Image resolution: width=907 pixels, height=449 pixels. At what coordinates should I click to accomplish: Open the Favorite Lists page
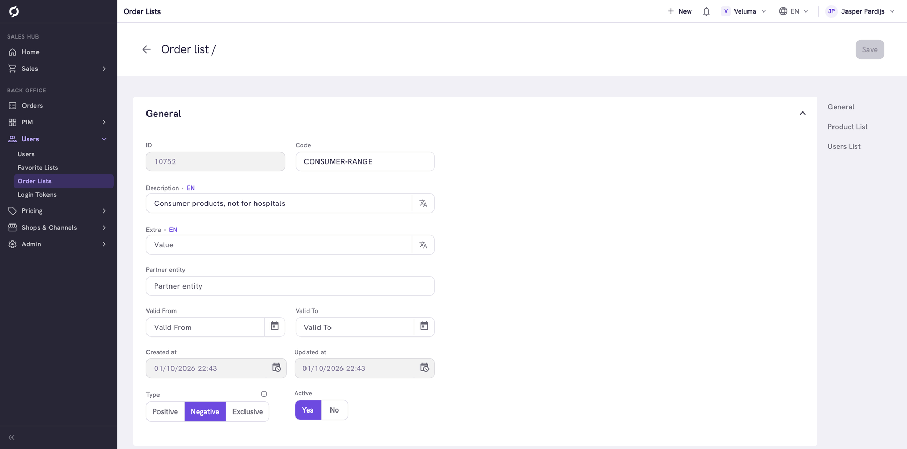(38, 168)
